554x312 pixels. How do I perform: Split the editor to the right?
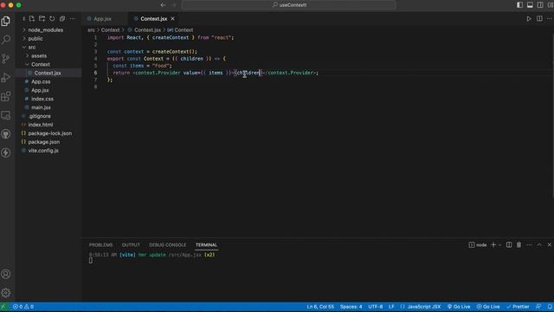[x=539, y=19]
